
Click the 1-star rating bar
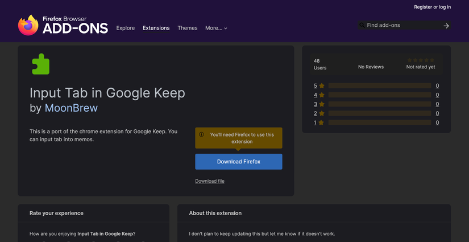click(x=380, y=122)
